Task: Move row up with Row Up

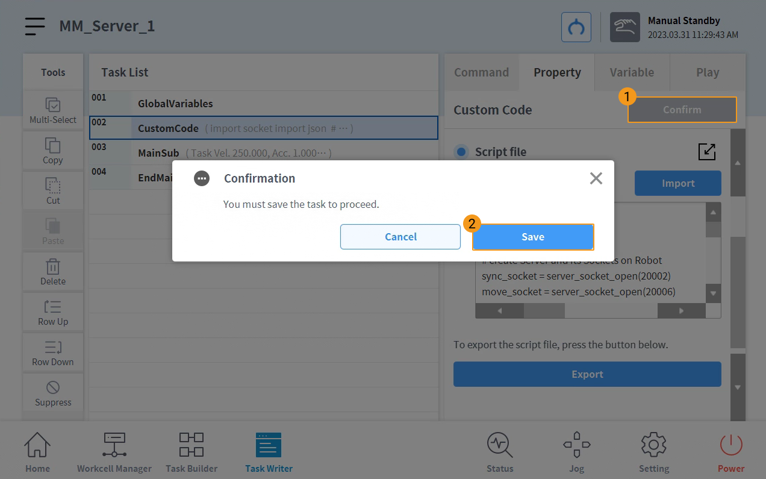Action: (53, 307)
